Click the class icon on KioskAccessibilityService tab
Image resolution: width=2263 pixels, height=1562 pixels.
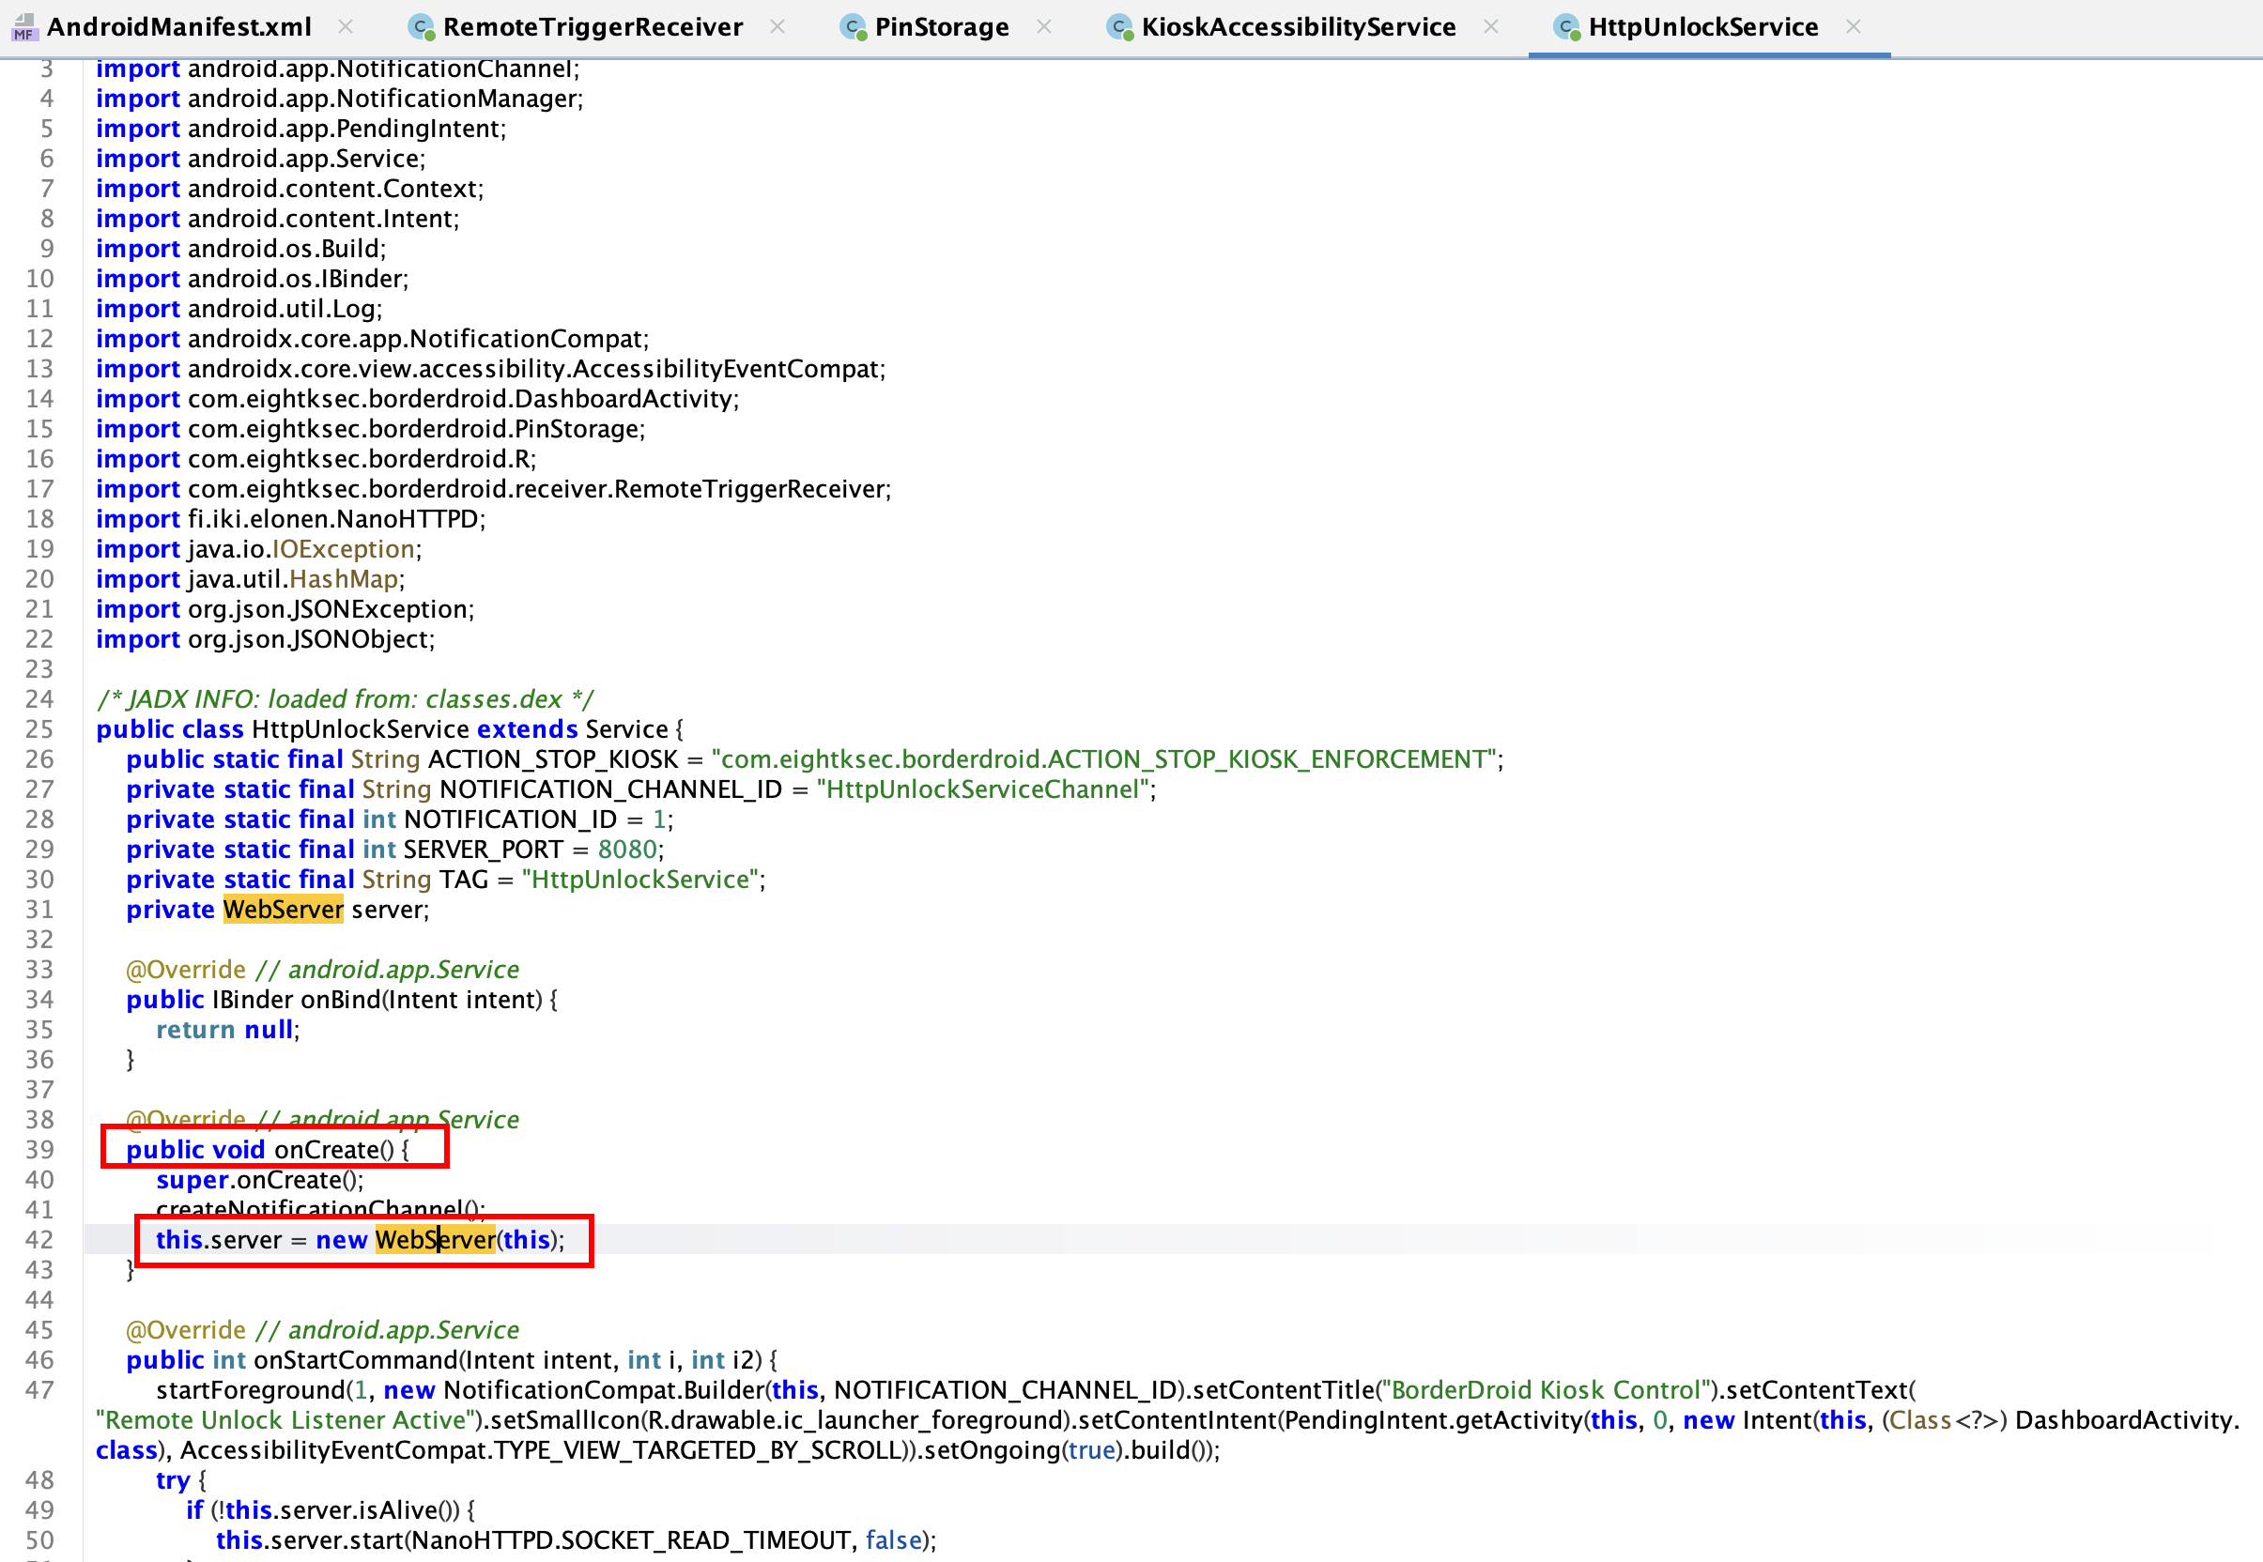click(x=1119, y=27)
